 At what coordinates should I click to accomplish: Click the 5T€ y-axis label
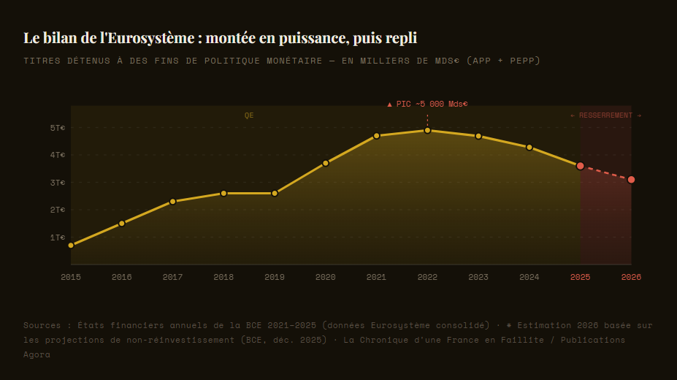(x=58, y=128)
